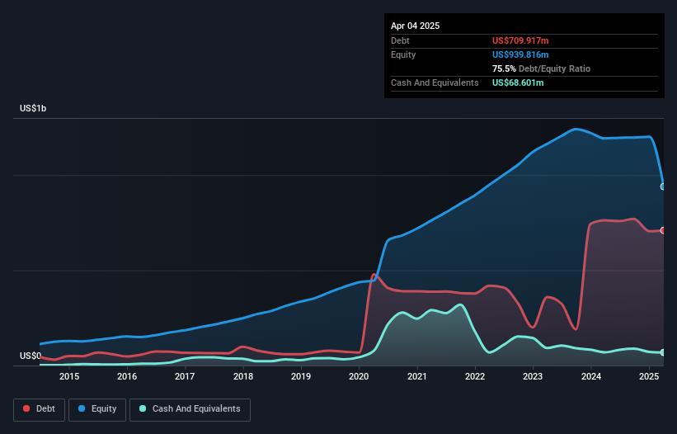
Task: Click the US$939.816m equity value
Action: [520, 54]
